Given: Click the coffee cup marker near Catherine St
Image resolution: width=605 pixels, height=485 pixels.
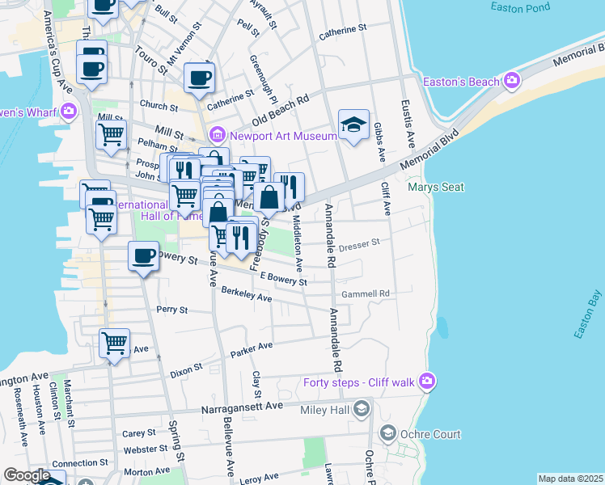Looking at the screenshot, I should (x=199, y=79).
